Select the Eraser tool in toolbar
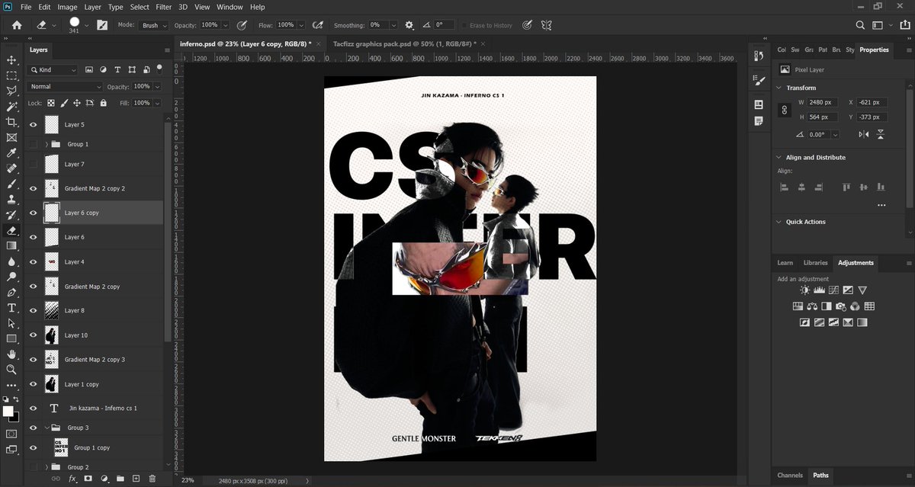Image resolution: width=915 pixels, height=487 pixels. pyautogui.click(x=11, y=230)
